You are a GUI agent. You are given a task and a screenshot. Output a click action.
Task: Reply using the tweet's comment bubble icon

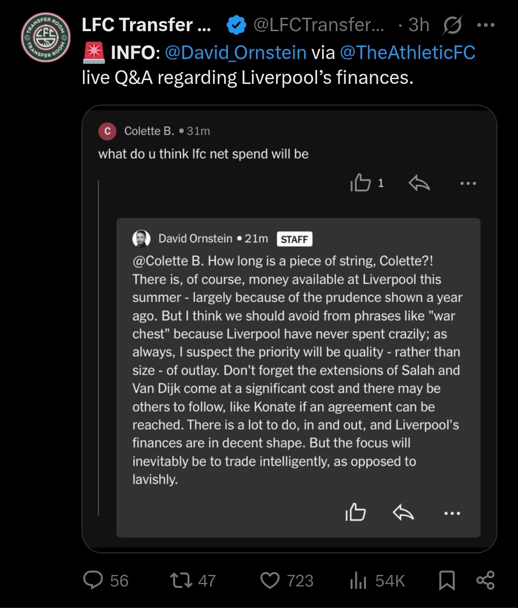[93, 580]
